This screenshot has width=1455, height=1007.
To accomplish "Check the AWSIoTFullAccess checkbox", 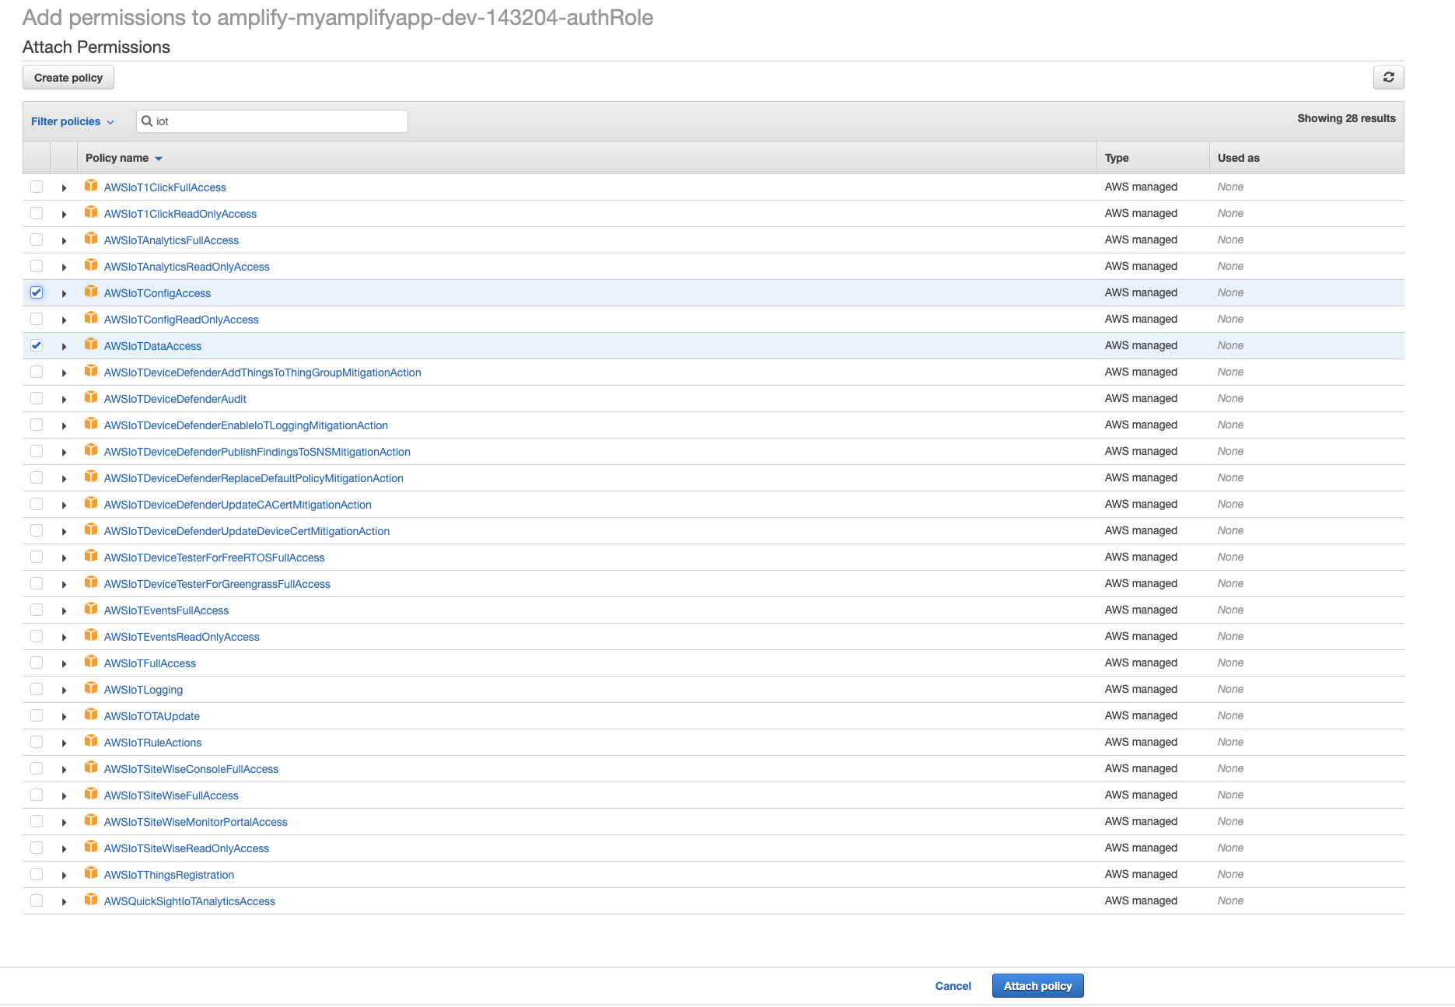I will pyautogui.click(x=37, y=663).
